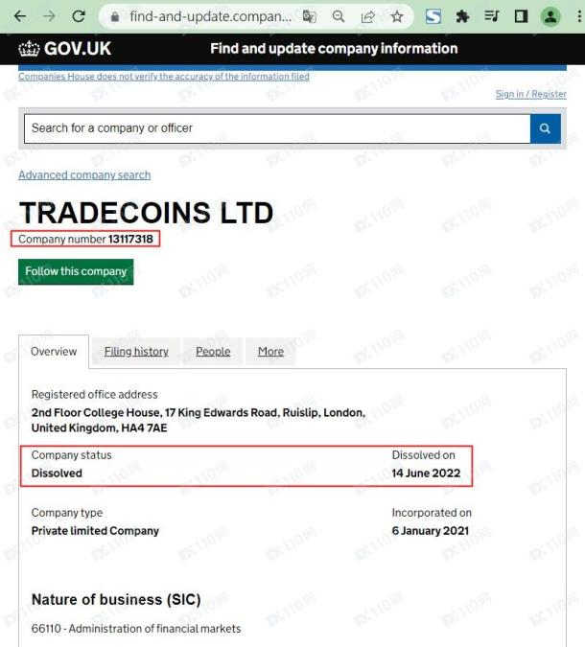The image size is (585, 647).
Task: Open the user profile avatar
Action: [550, 16]
